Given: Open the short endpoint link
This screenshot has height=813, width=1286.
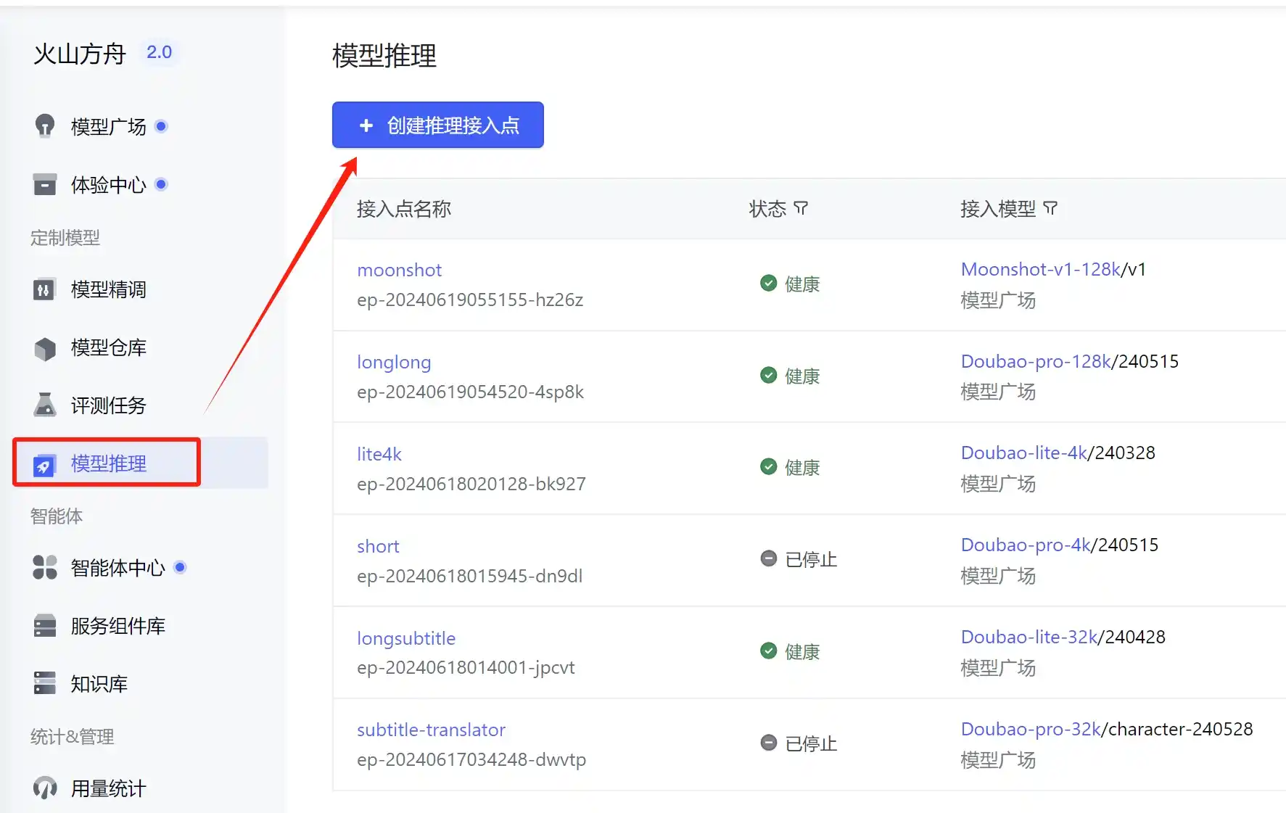Looking at the screenshot, I should click(x=378, y=546).
